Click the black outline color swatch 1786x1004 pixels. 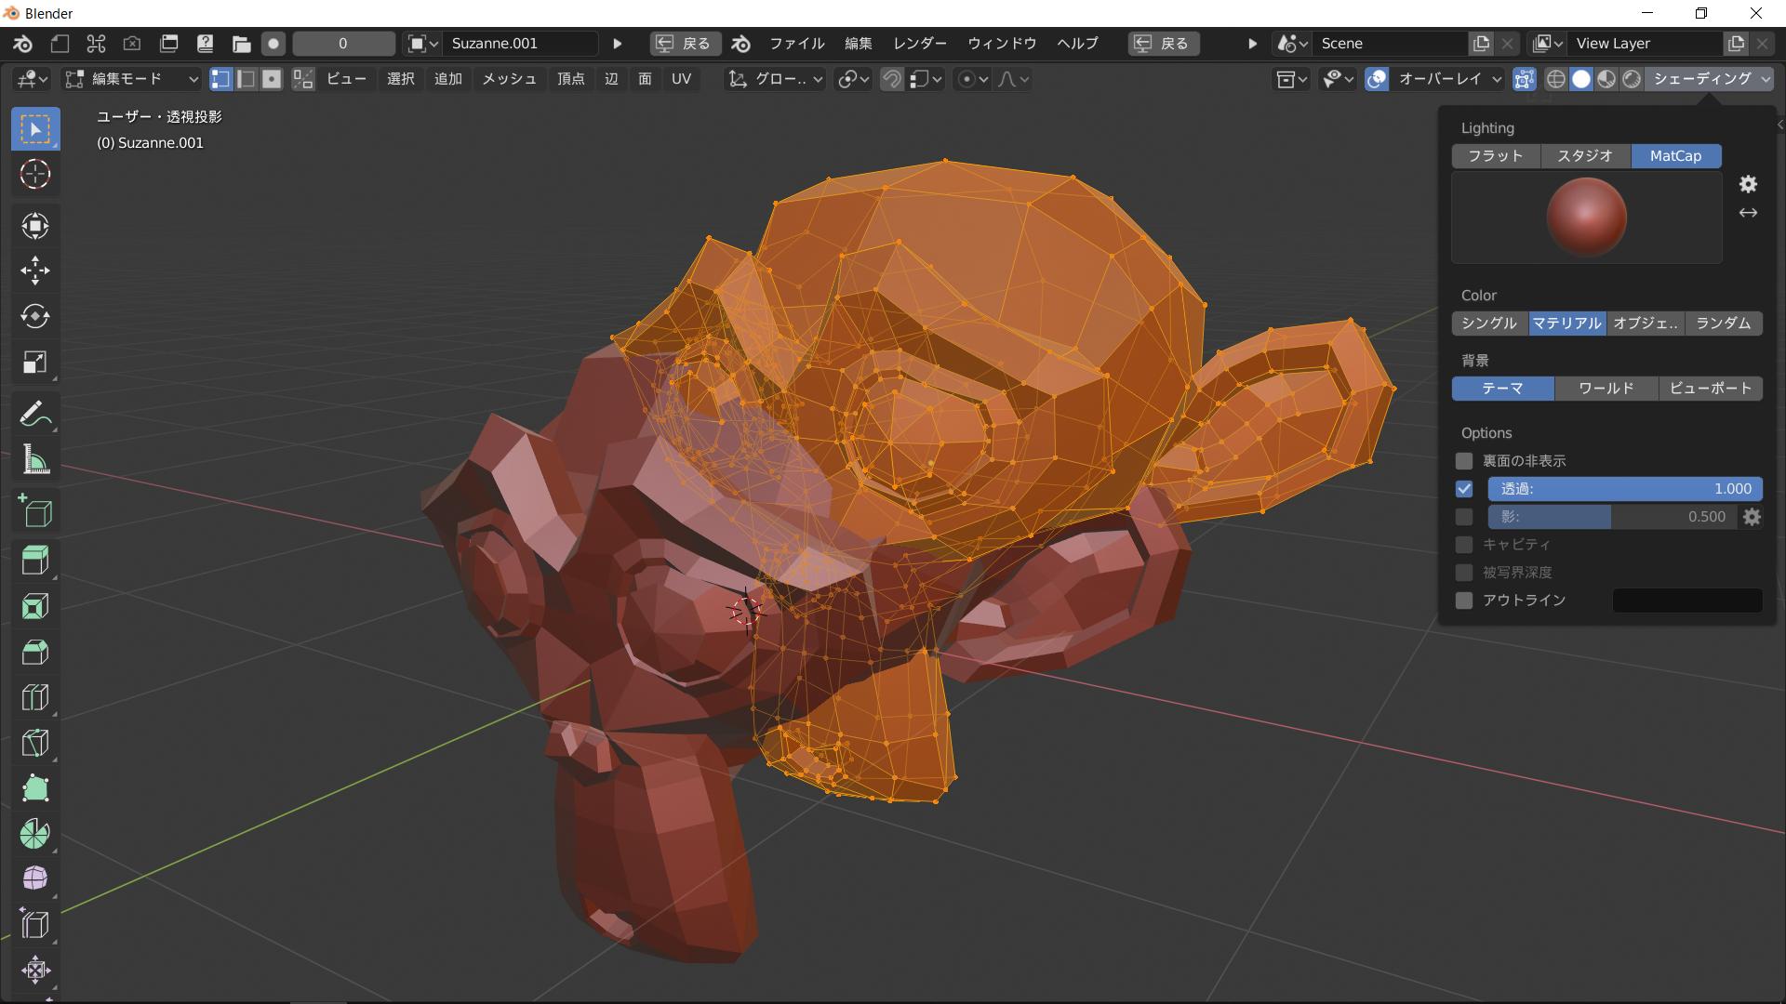click(1686, 601)
